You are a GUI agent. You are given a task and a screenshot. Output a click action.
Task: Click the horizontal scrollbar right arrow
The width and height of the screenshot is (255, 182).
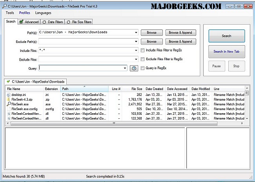pyautogui.click(x=242, y=123)
